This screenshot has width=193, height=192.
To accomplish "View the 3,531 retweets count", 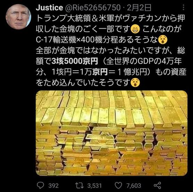I will [x=95, y=186].
